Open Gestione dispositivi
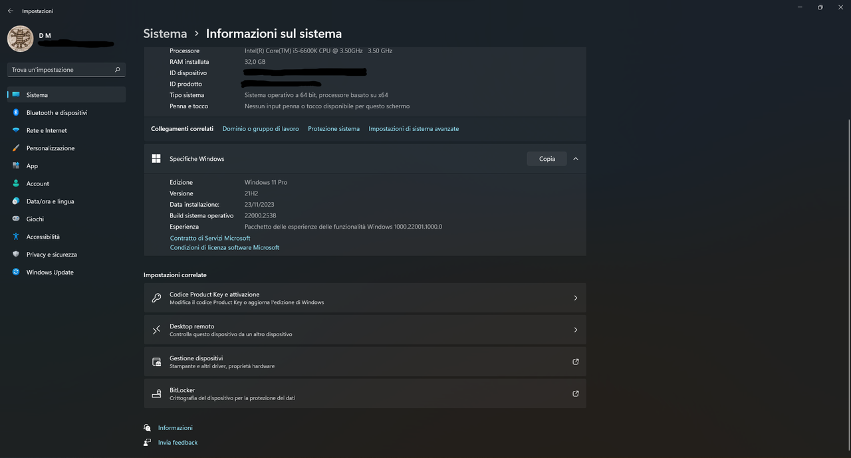The height and width of the screenshot is (458, 851). tap(365, 362)
